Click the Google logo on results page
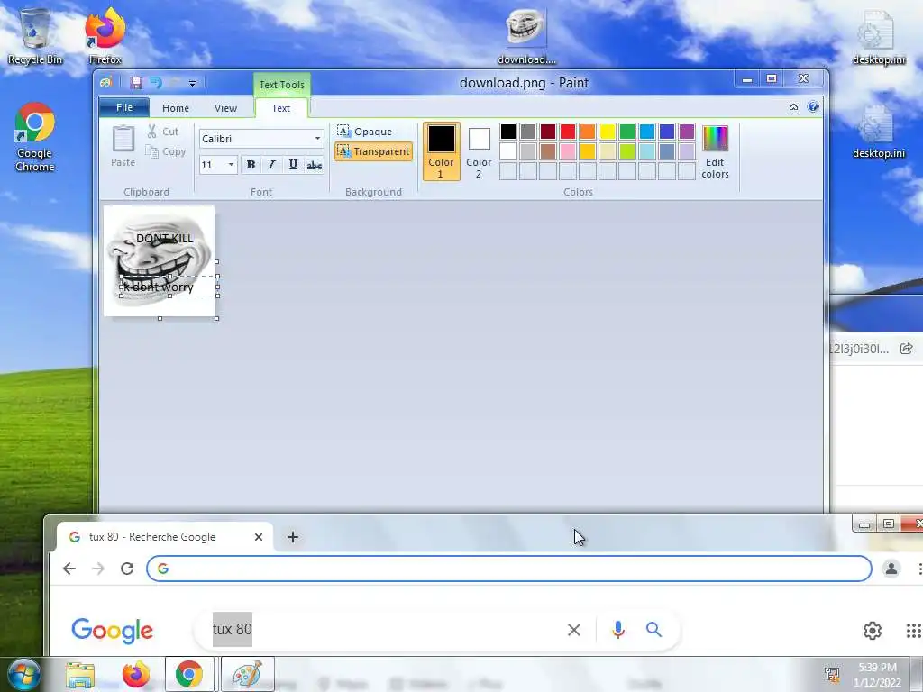923x692 pixels. (x=113, y=630)
